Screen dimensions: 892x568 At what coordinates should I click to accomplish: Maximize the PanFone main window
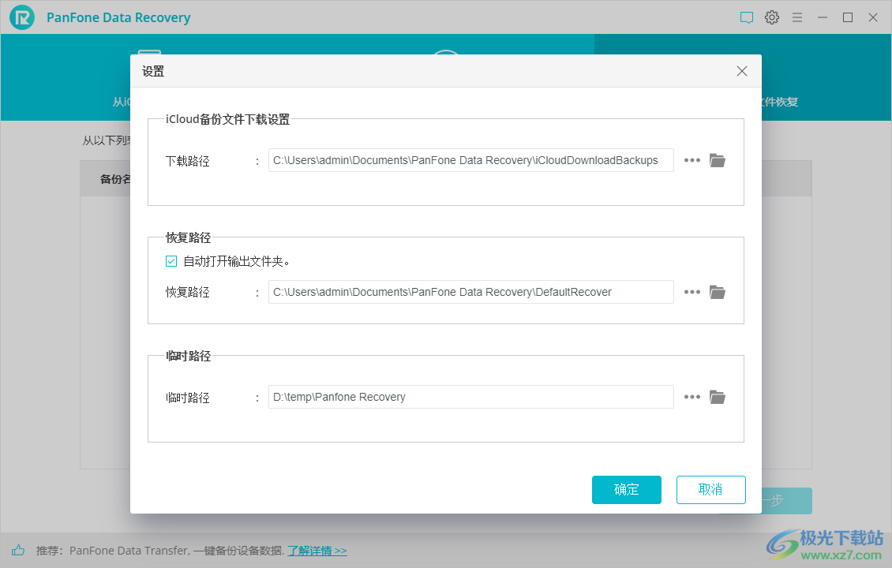click(848, 17)
